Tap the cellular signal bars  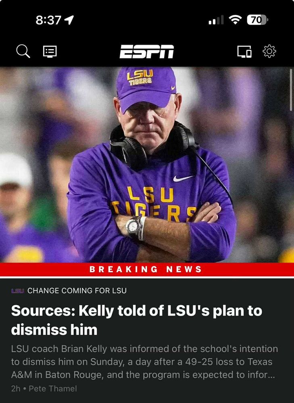click(x=216, y=20)
